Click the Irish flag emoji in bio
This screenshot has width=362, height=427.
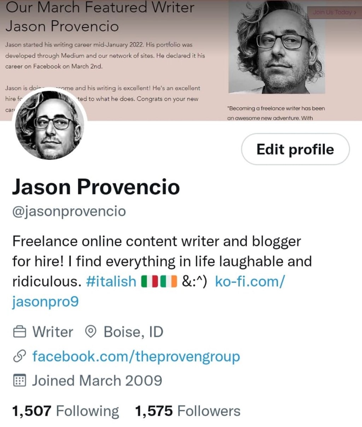(x=168, y=281)
